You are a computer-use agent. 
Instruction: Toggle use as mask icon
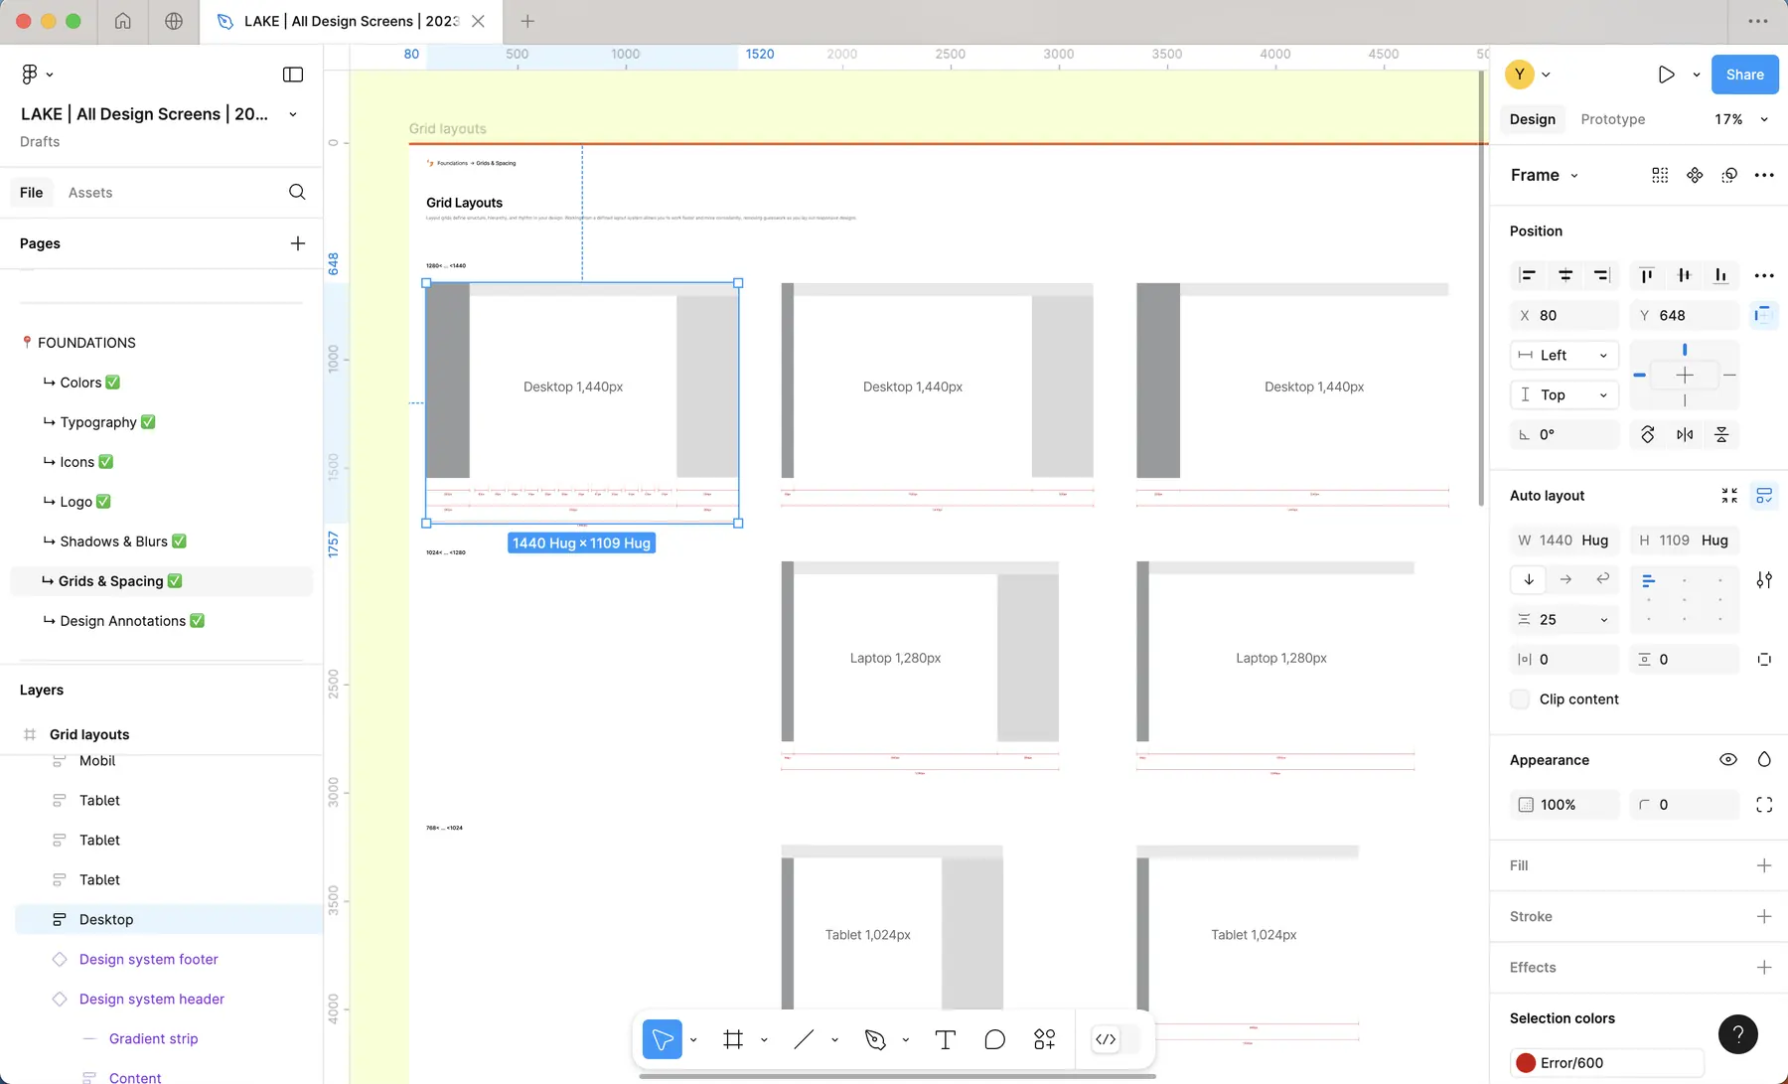tap(1729, 175)
